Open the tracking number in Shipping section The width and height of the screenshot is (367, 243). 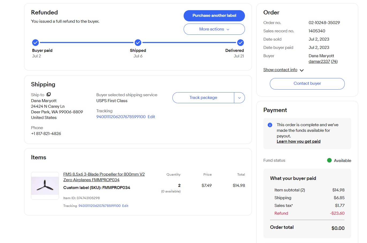[x=121, y=117]
